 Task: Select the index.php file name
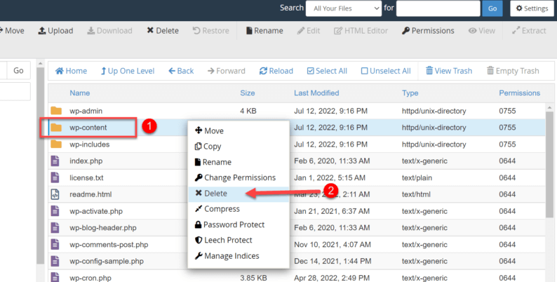tap(86, 161)
